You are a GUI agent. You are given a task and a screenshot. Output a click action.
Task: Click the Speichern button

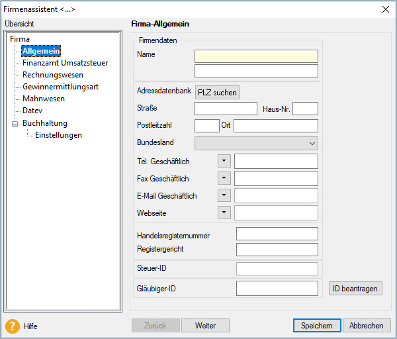coord(317,326)
